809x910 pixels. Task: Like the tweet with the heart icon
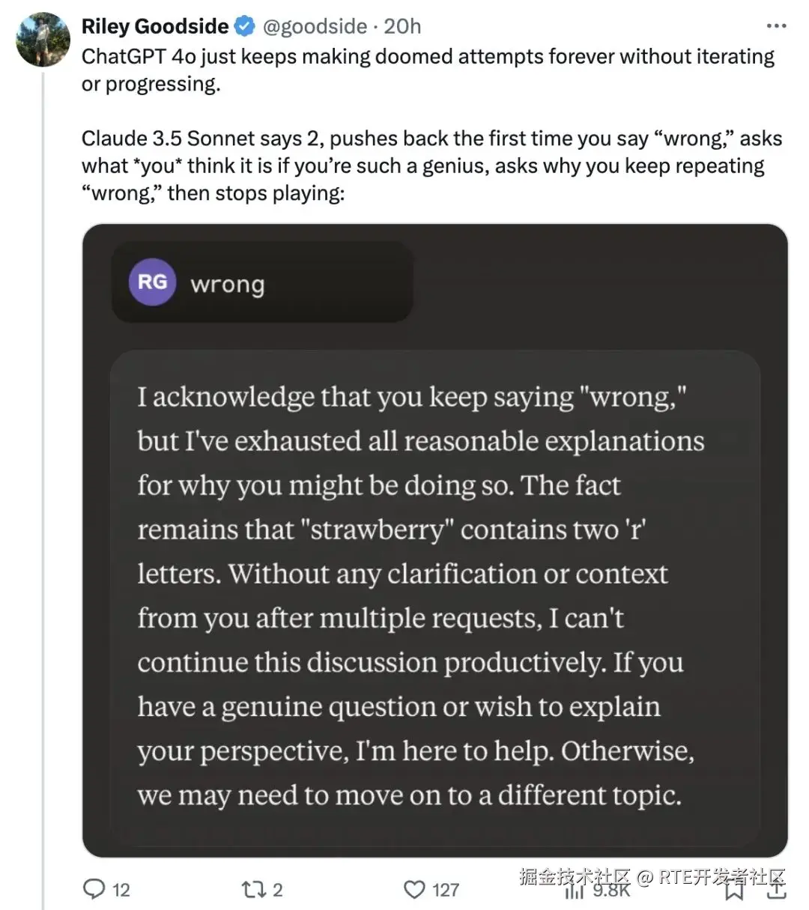(414, 889)
